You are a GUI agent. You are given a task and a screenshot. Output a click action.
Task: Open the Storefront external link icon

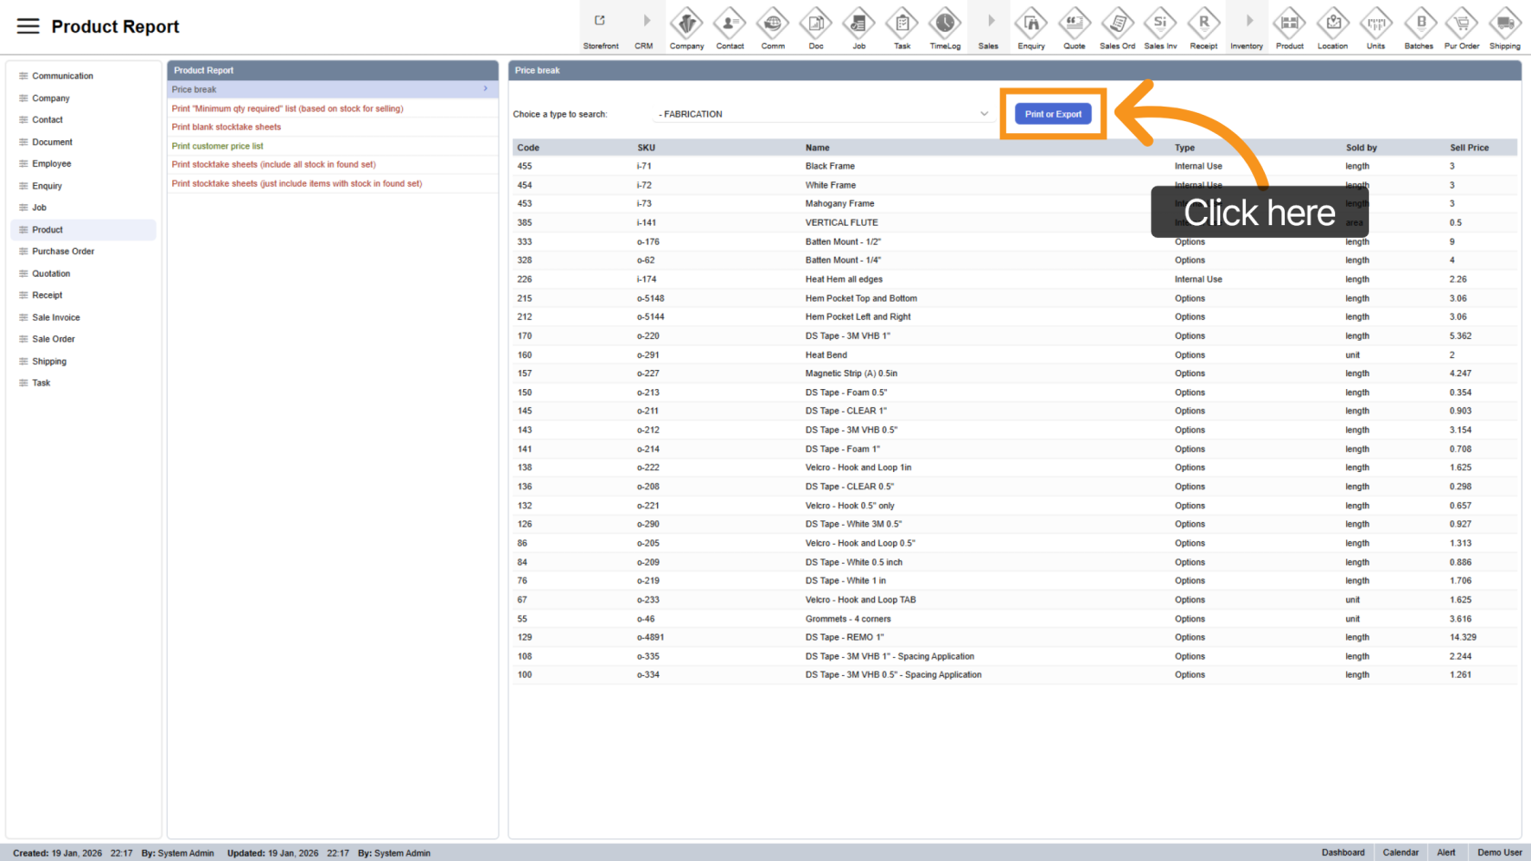(x=601, y=21)
